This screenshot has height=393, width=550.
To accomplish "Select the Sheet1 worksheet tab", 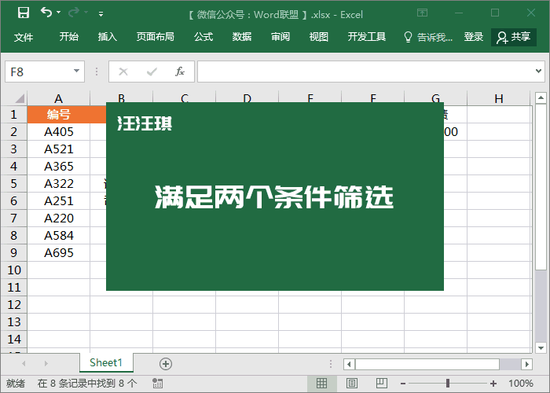I will tap(106, 362).
